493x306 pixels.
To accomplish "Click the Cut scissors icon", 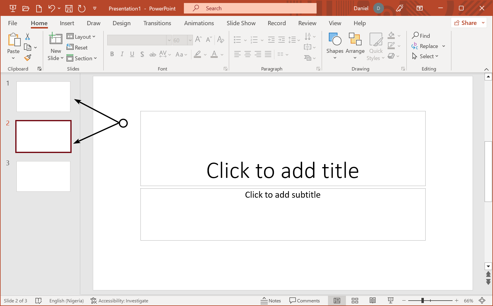I will pos(27,36).
